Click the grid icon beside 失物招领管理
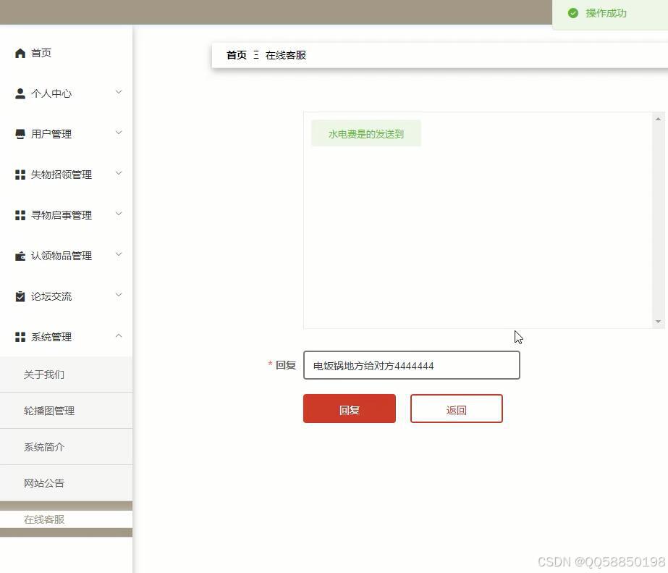The image size is (668, 573). point(20,174)
